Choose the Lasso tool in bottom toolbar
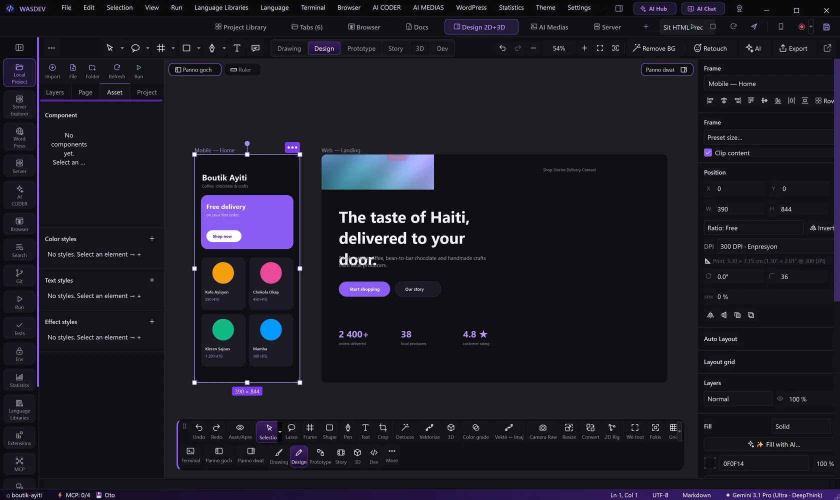This screenshot has height=500, width=840. pos(291,431)
